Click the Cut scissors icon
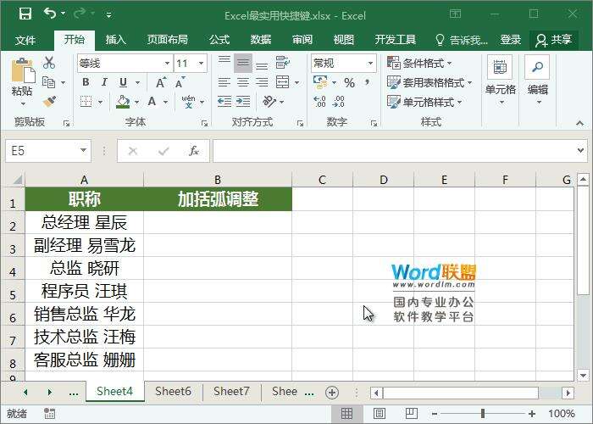This screenshot has height=424, width=593. tap(49, 64)
